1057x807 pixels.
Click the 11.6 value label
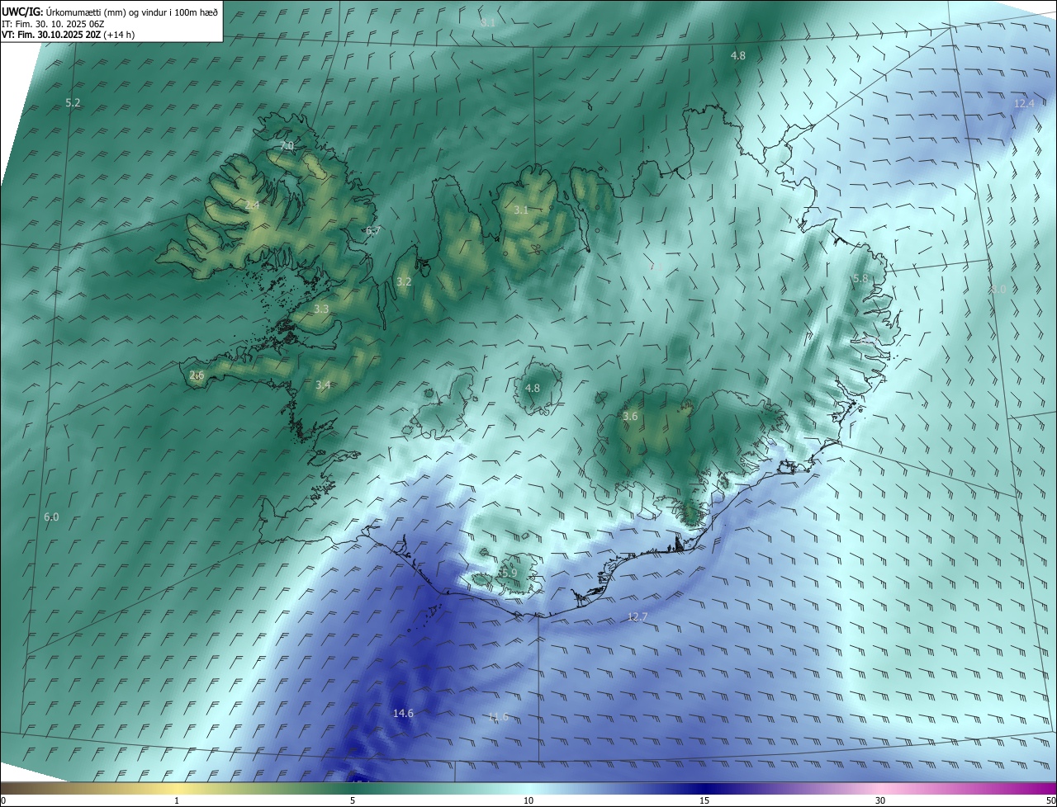(x=498, y=717)
